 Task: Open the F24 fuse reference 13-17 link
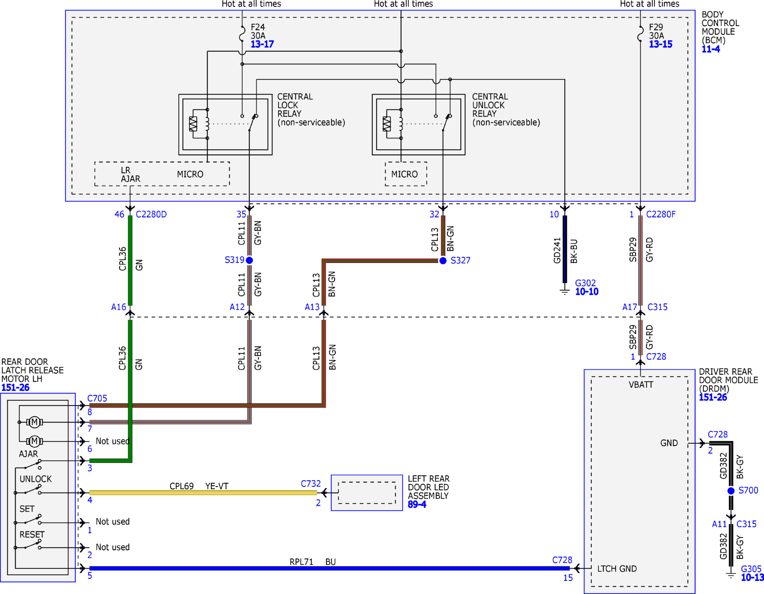click(x=262, y=44)
